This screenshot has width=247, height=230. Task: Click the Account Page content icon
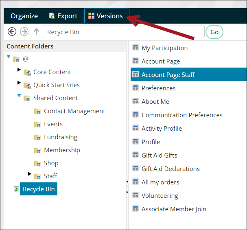tap(136, 61)
